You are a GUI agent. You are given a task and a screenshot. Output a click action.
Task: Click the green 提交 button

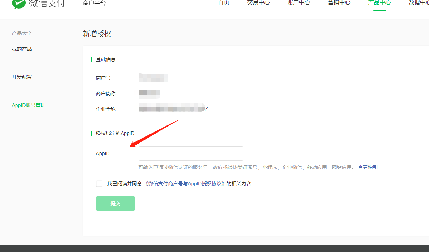coord(115,203)
